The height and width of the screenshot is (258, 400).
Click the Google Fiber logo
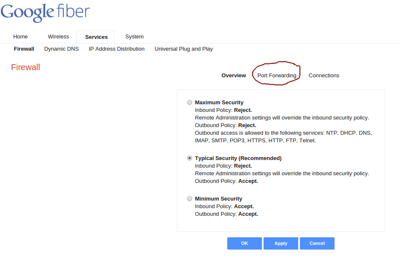45,13
